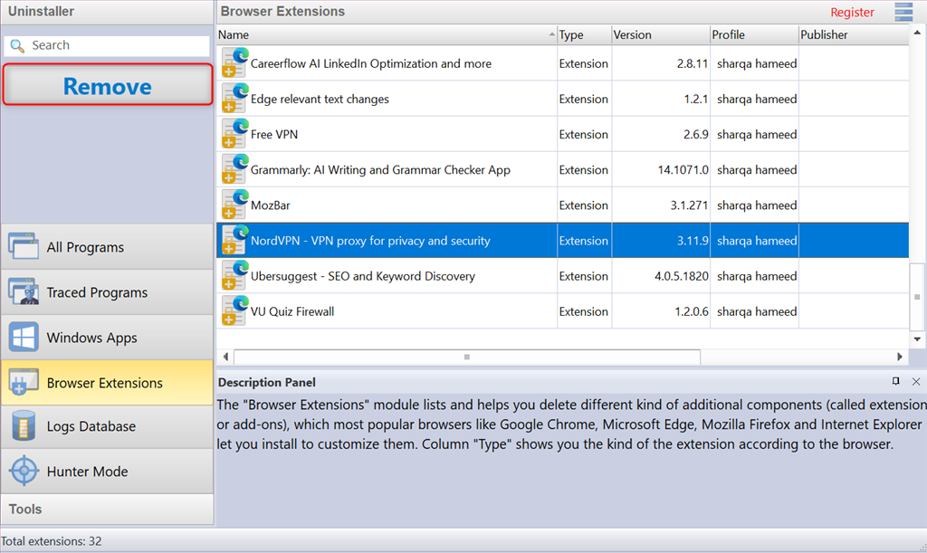The image size is (927, 553).
Task: Click the All Programs window icon
Action: click(24, 246)
